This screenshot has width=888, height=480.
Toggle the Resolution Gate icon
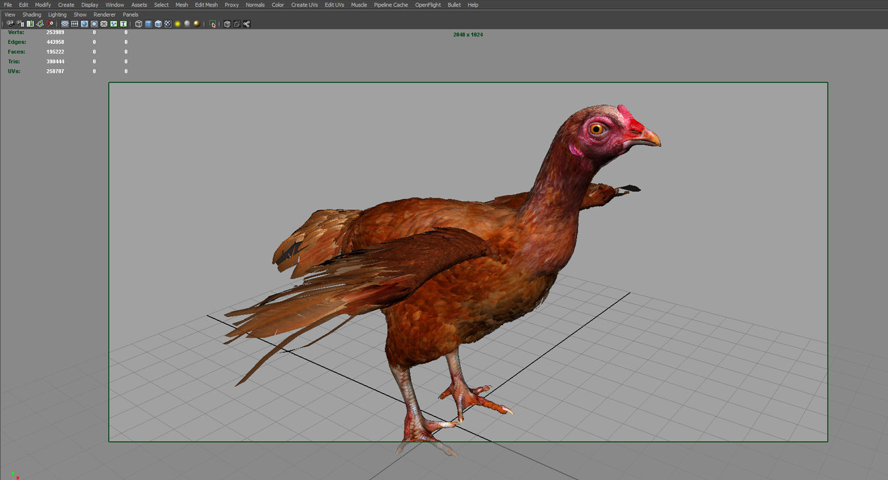pos(84,24)
